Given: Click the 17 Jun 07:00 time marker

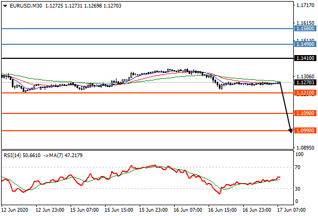Looking at the screenshot, I should pyautogui.click(x=291, y=210).
